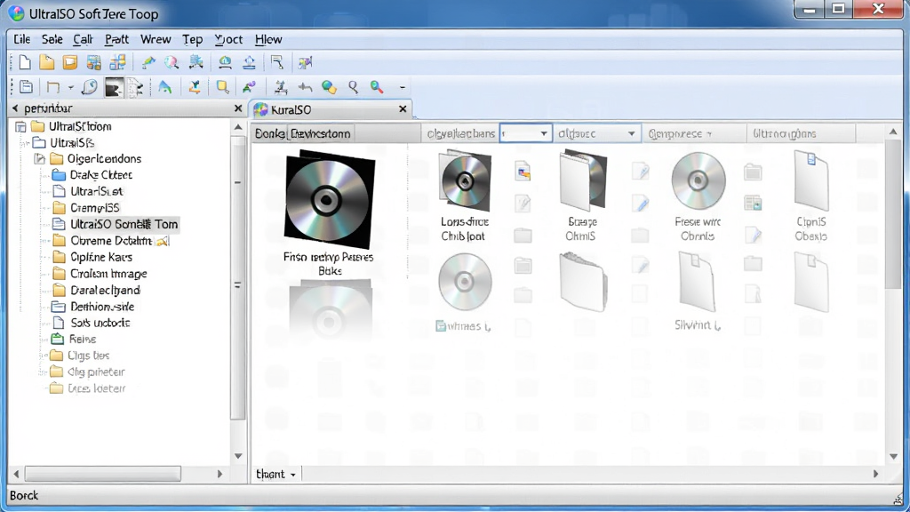This screenshot has width=910, height=512.
Task: Click the tree panel scroll-down arrow
Action: [x=238, y=456]
